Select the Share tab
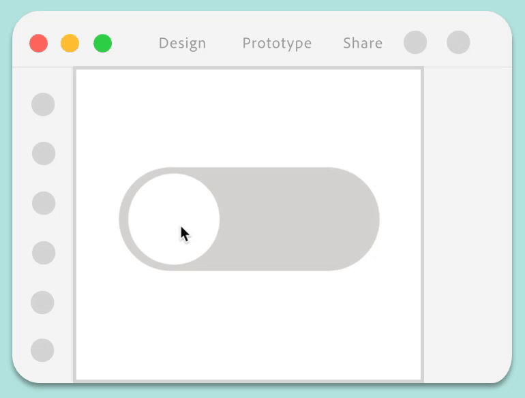 click(x=362, y=43)
